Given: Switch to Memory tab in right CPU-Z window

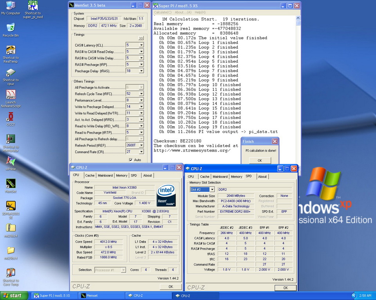Looking at the screenshot, I should tap(237, 177).
